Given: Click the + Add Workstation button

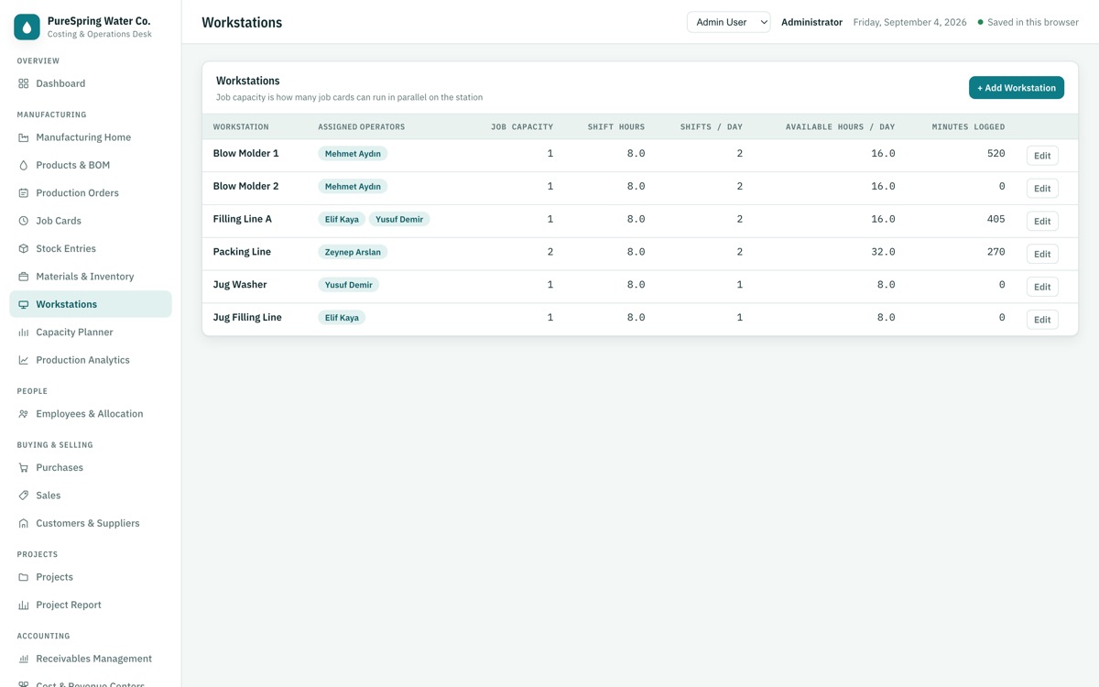Looking at the screenshot, I should 1017,88.
